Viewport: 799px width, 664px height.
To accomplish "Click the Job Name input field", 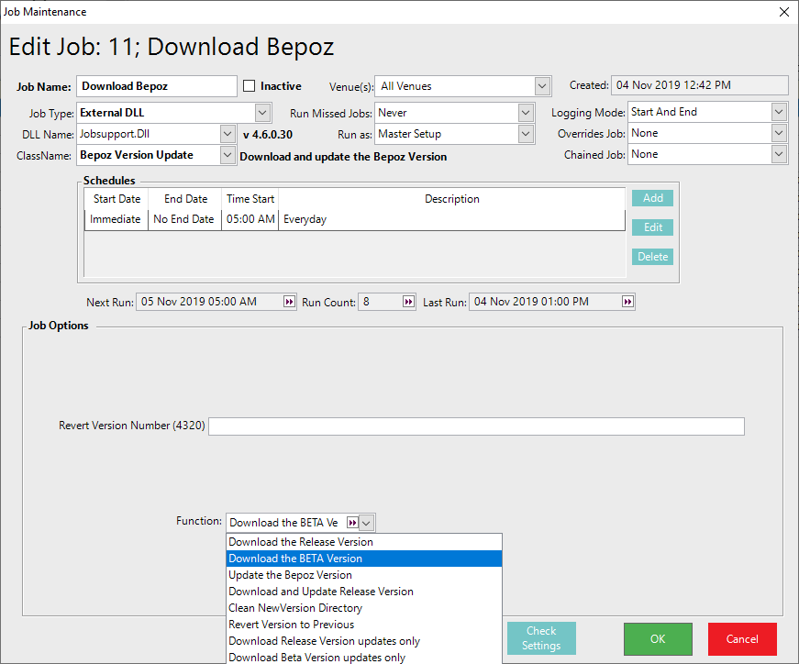I will point(157,86).
